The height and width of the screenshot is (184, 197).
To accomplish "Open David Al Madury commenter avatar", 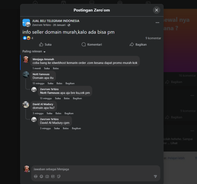I will click(x=26, y=105).
